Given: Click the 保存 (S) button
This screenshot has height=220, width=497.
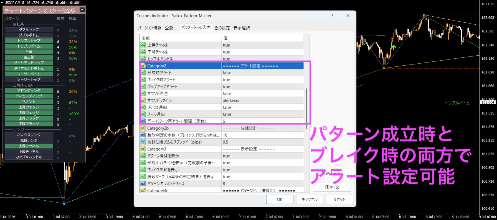Looking at the screenshot, I should [332, 187].
